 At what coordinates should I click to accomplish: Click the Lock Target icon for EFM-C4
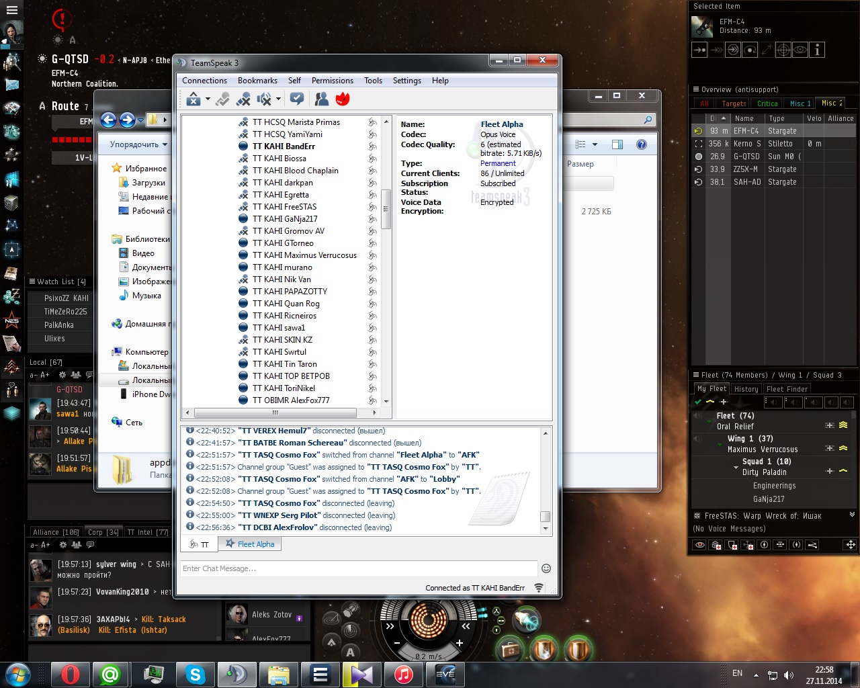(x=783, y=50)
